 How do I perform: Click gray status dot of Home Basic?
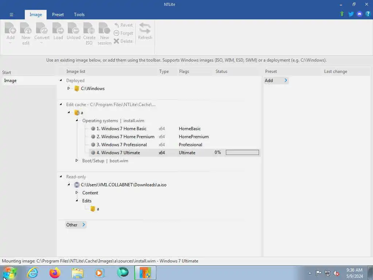click(93, 129)
